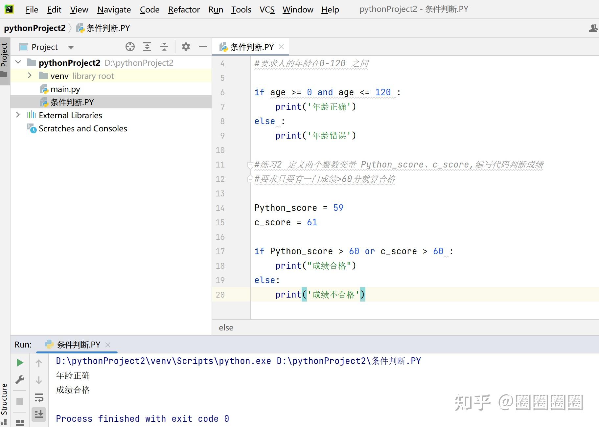Click the fold marker on line 11
Image resolution: width=599 pixels, height=427 pixels.
pos(250,165)
